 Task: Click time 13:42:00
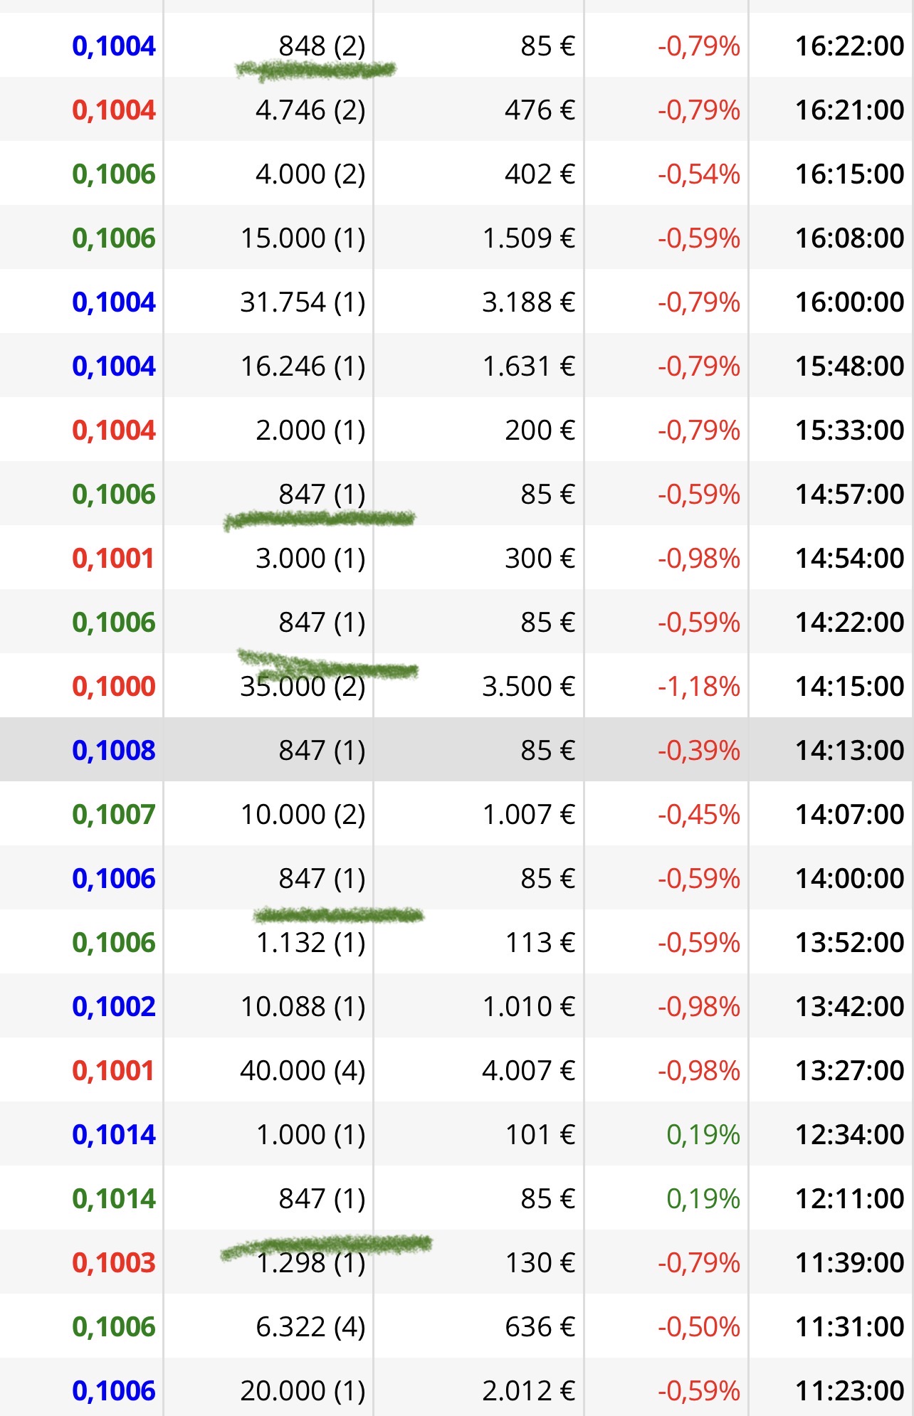pyautogui.click(x=849, y=1007)
